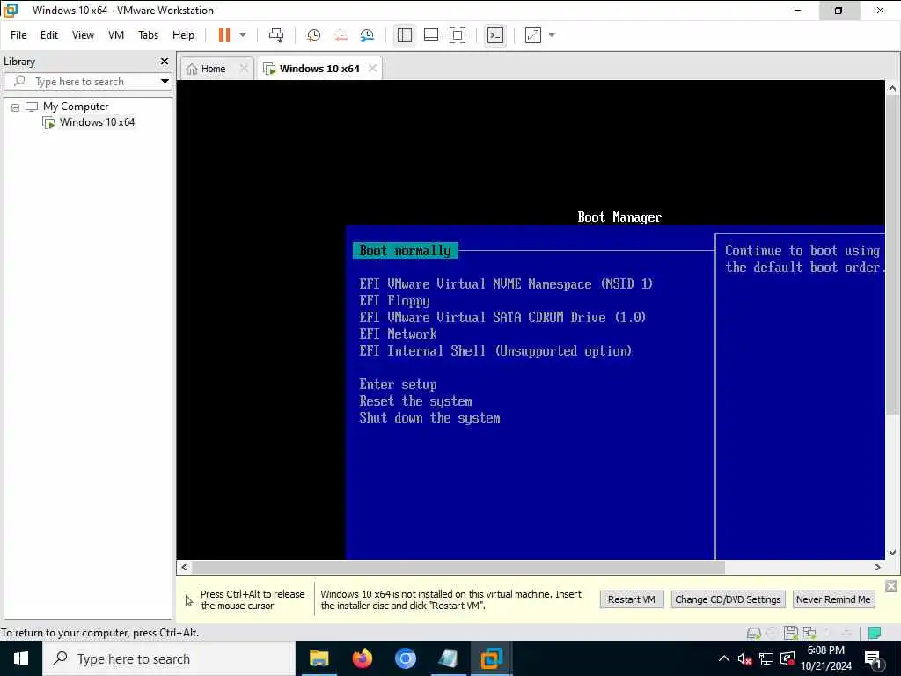Open the Windows Start menu
This screenshot has height=676, width=901.
(21, 658)
